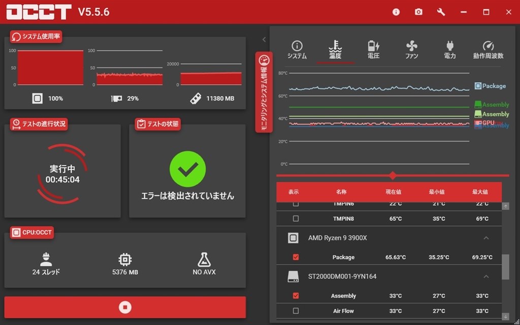Screen dimensions: 520x325
Task: Click the GPU usage graph
Action: pyautogui.click(x=129, y=68)
